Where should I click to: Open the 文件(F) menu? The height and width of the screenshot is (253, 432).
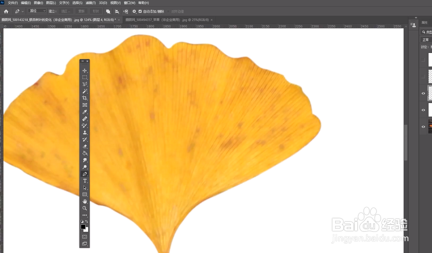pos(13,3)
